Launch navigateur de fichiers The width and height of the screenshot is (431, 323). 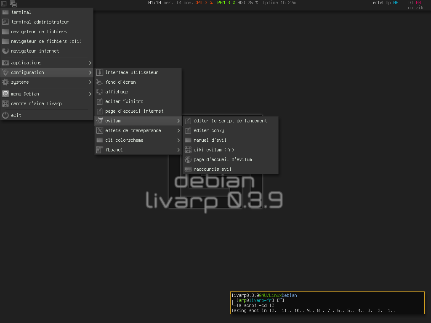(47, 32)
